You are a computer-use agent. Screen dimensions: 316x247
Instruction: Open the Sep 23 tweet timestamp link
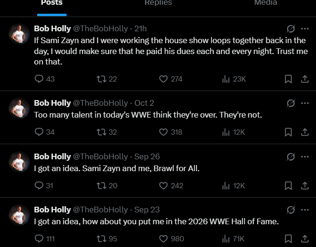tap(147, 209)
